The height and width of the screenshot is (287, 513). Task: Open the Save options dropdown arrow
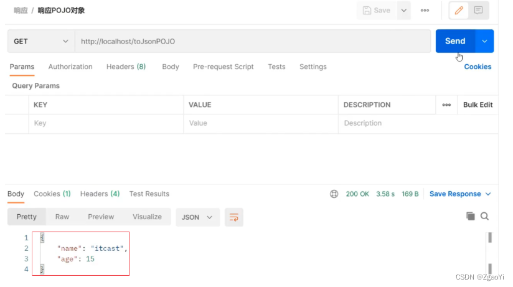(x=403, y=11)
